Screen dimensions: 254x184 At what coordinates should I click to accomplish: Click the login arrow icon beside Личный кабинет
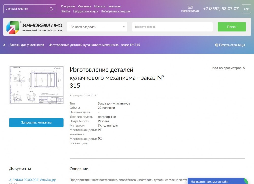pyautogui.click(x=51, y=9)
